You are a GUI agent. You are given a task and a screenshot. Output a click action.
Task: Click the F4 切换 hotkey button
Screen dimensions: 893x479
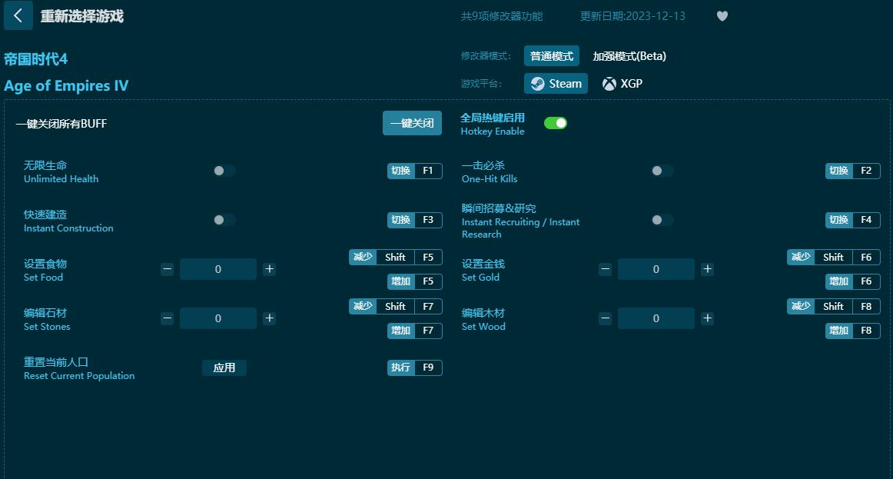click(x=852, y=220)
